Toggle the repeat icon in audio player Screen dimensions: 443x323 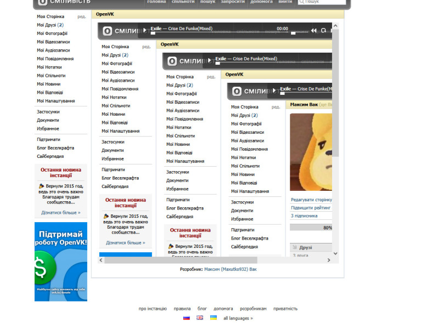(323, 30)
